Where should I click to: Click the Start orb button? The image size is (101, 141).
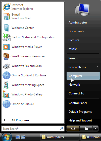tap(7, 137)
